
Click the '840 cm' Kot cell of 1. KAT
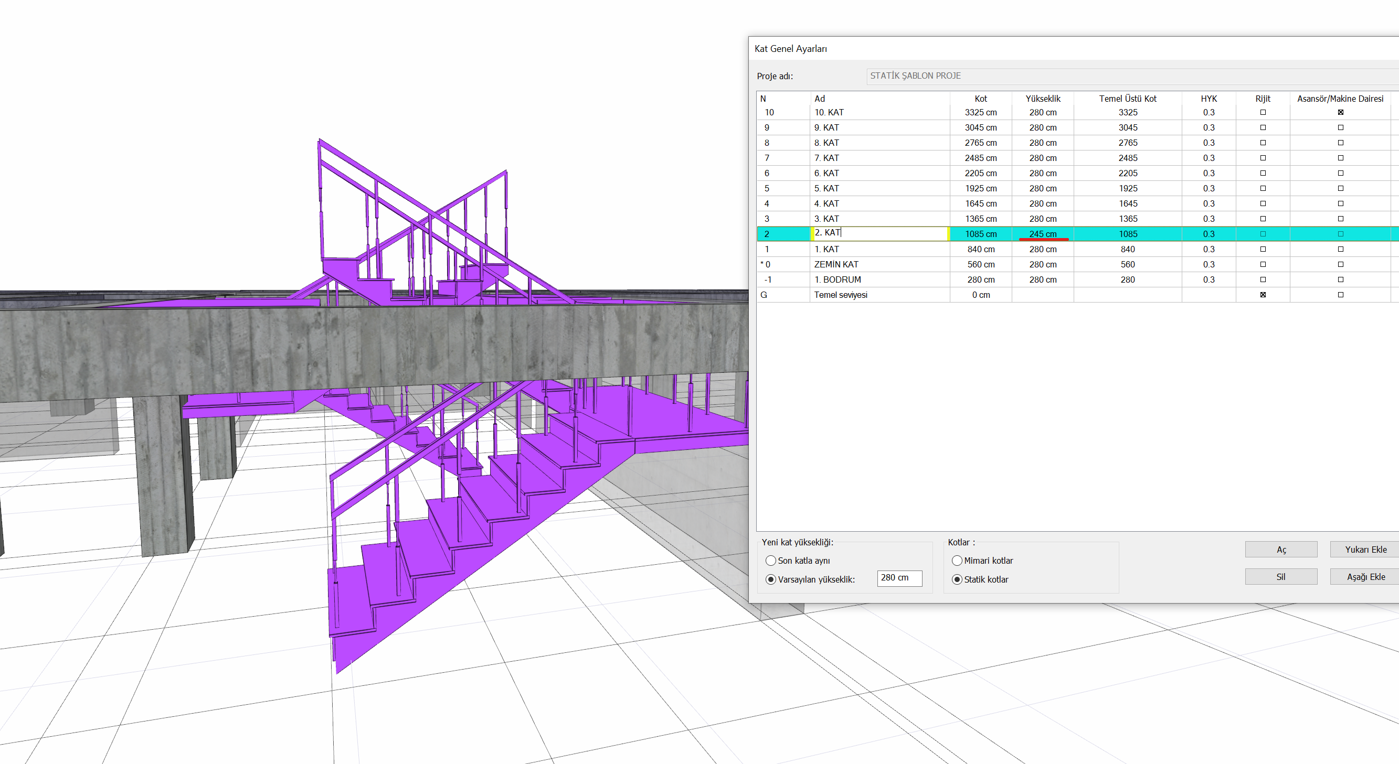[x=980, y=249]
